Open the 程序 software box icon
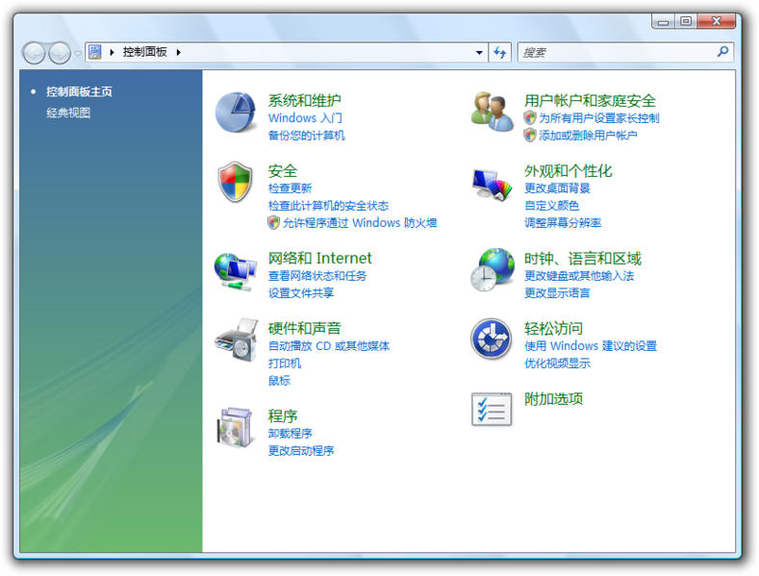Screen dimensions: 759x576 click(236, 428)
